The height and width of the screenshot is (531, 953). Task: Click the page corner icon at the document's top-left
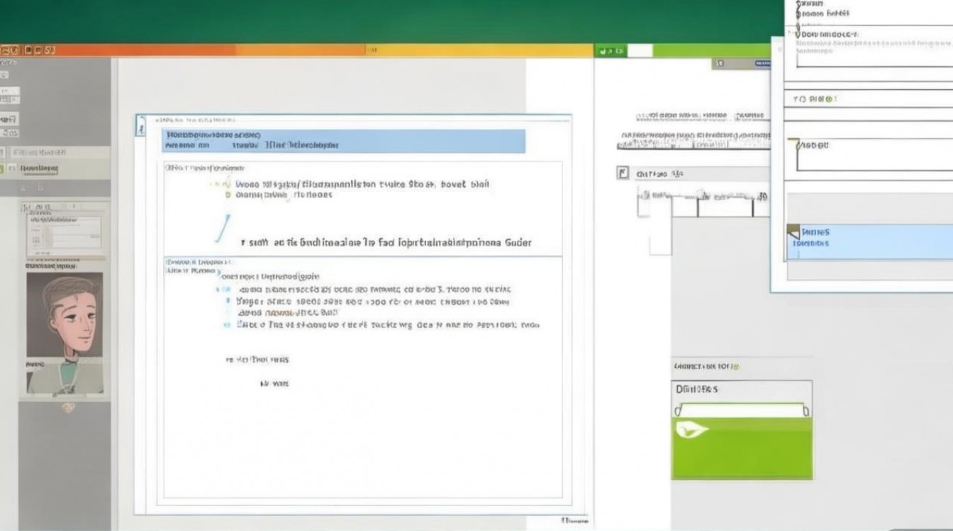pos(140,125)
